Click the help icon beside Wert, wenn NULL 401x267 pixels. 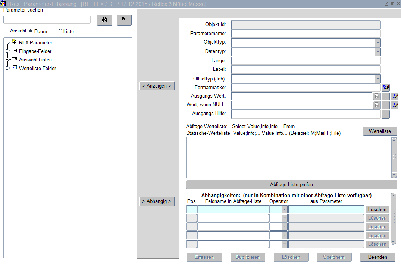click(395, 105)
